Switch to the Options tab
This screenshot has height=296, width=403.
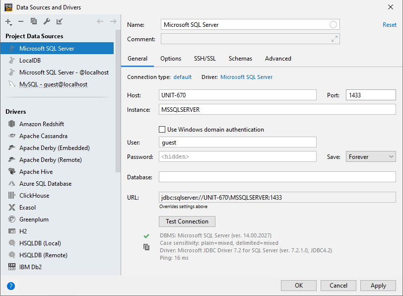[x=171, y=59]
